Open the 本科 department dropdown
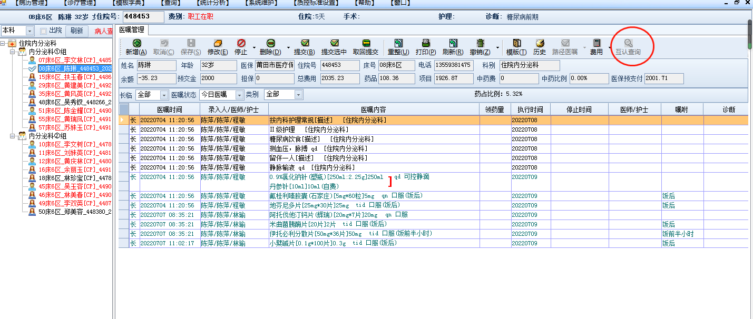 pyautogui.click(x=30, y=31)
